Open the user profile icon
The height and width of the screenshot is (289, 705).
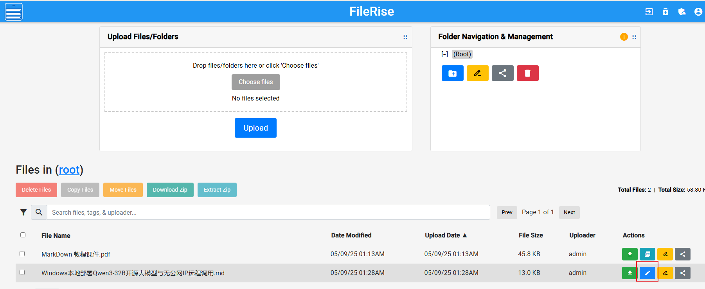click(x=698, y=12)
